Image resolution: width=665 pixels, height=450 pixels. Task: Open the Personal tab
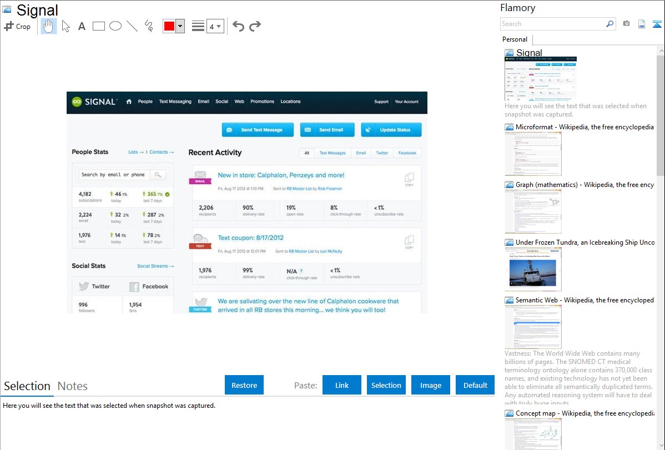click(515, 39)
